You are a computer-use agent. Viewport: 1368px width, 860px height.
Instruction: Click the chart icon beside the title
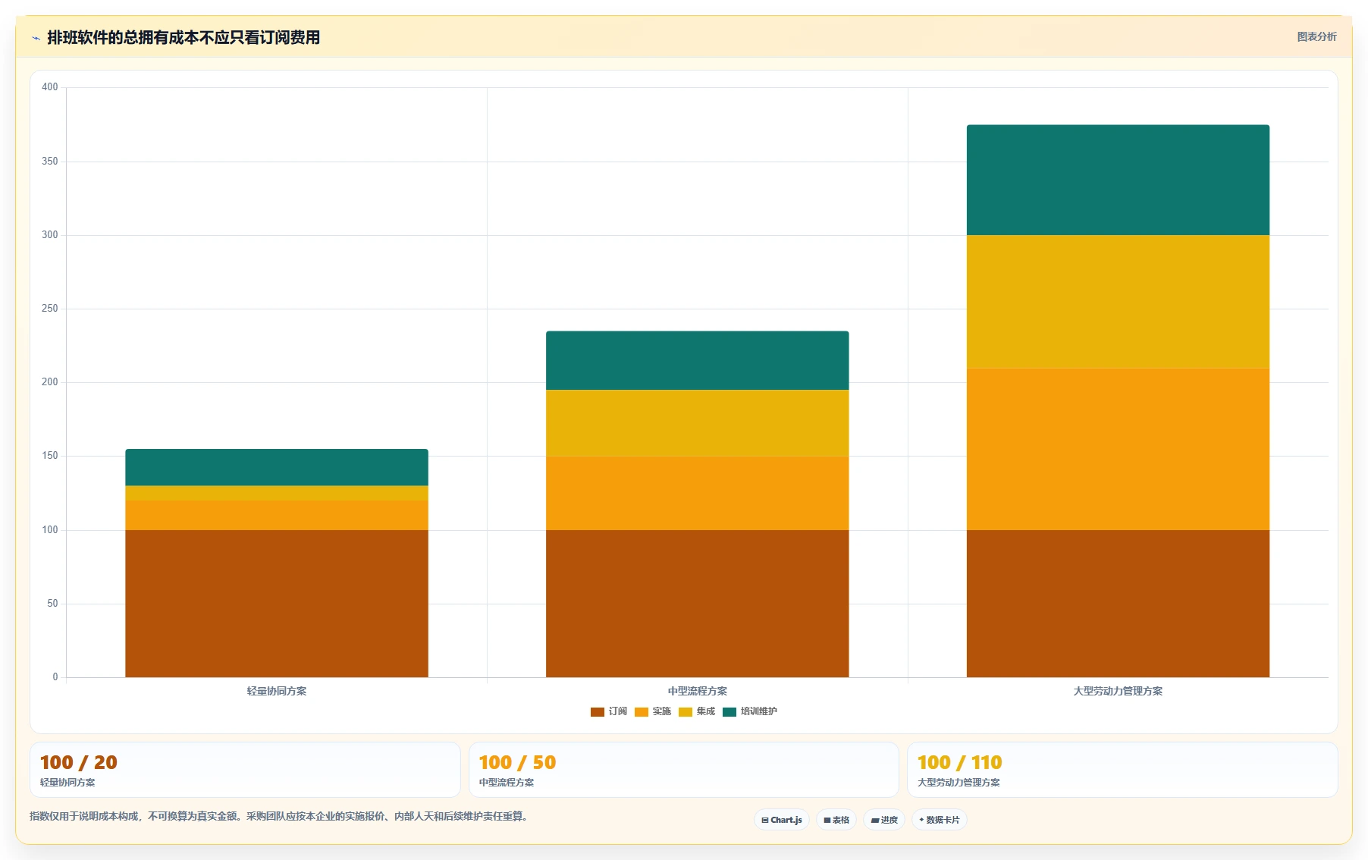click(36, 38)
